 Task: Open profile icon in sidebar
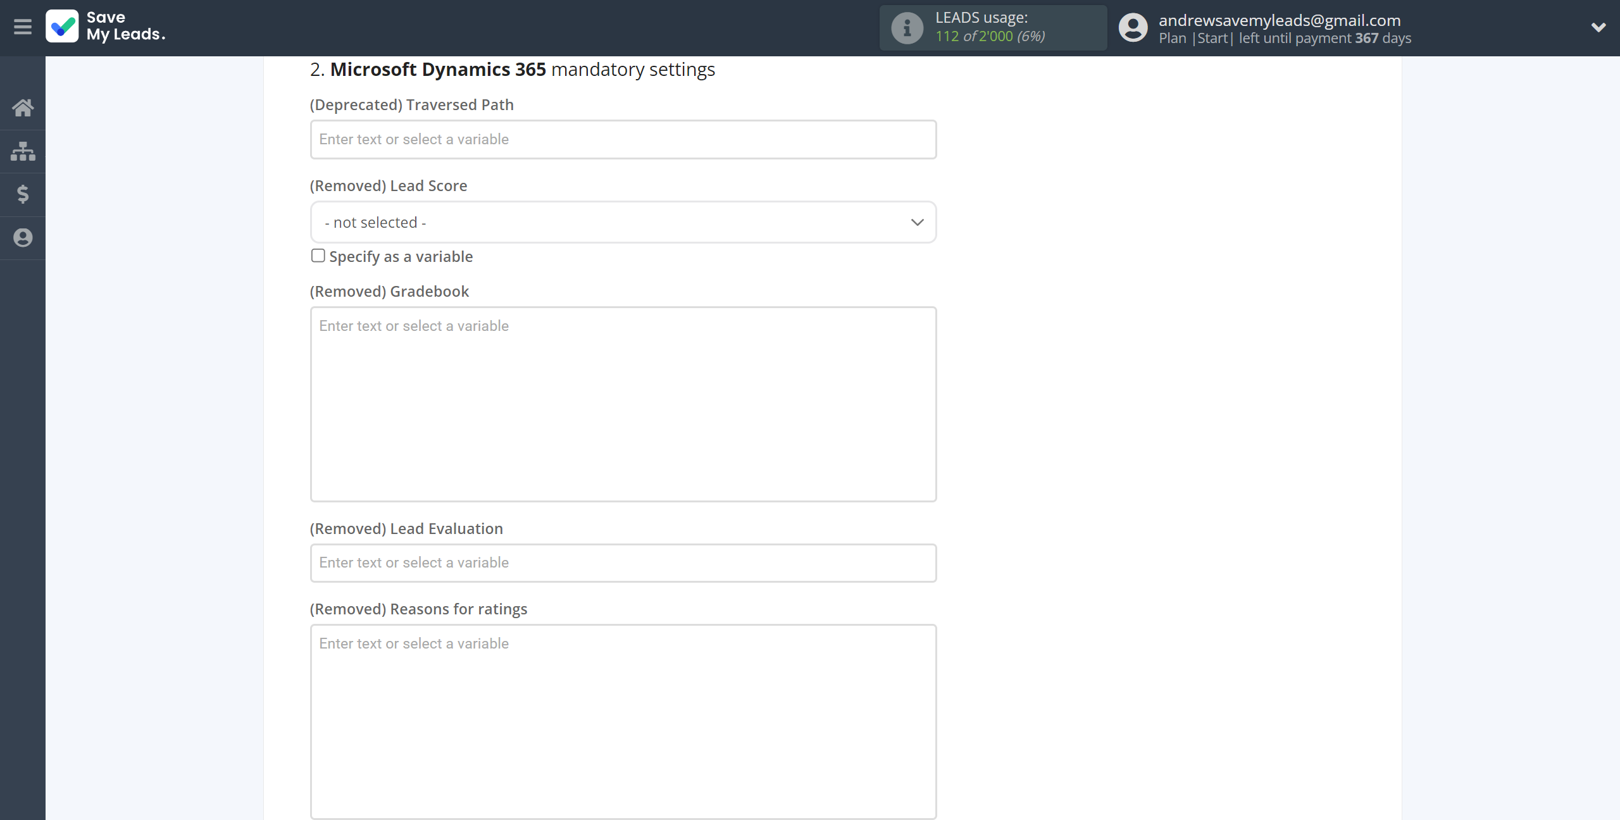pyautogui.click(x=23, y=238)
